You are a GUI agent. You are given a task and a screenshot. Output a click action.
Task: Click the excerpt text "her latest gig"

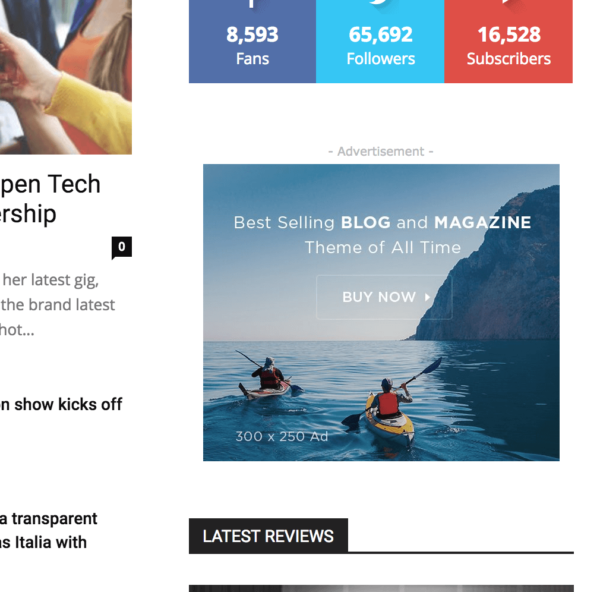tap(51, 281)
